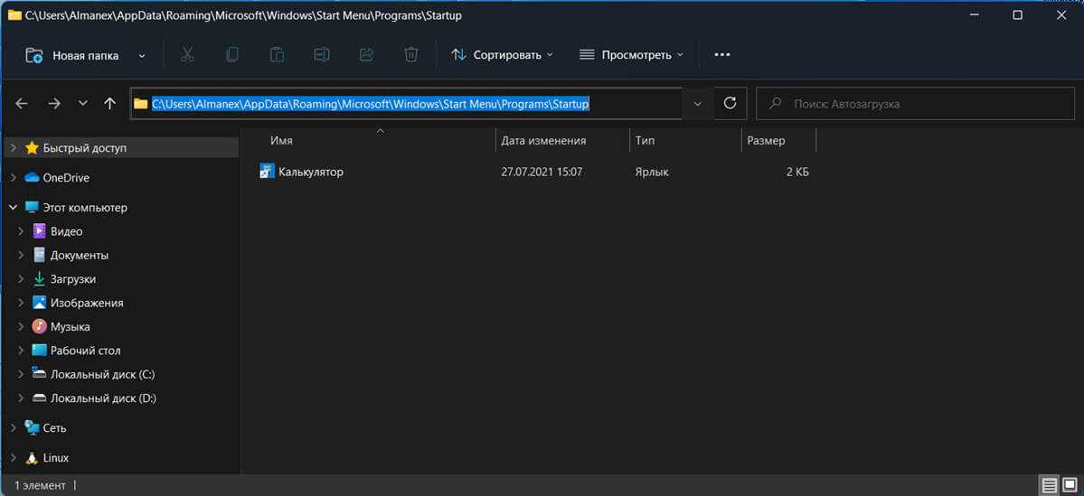Click the Share icon in toolbar

366,55
